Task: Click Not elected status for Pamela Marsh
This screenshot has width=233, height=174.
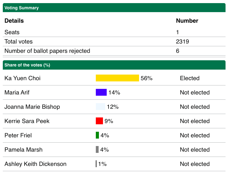Action: [x=195, y=150]
